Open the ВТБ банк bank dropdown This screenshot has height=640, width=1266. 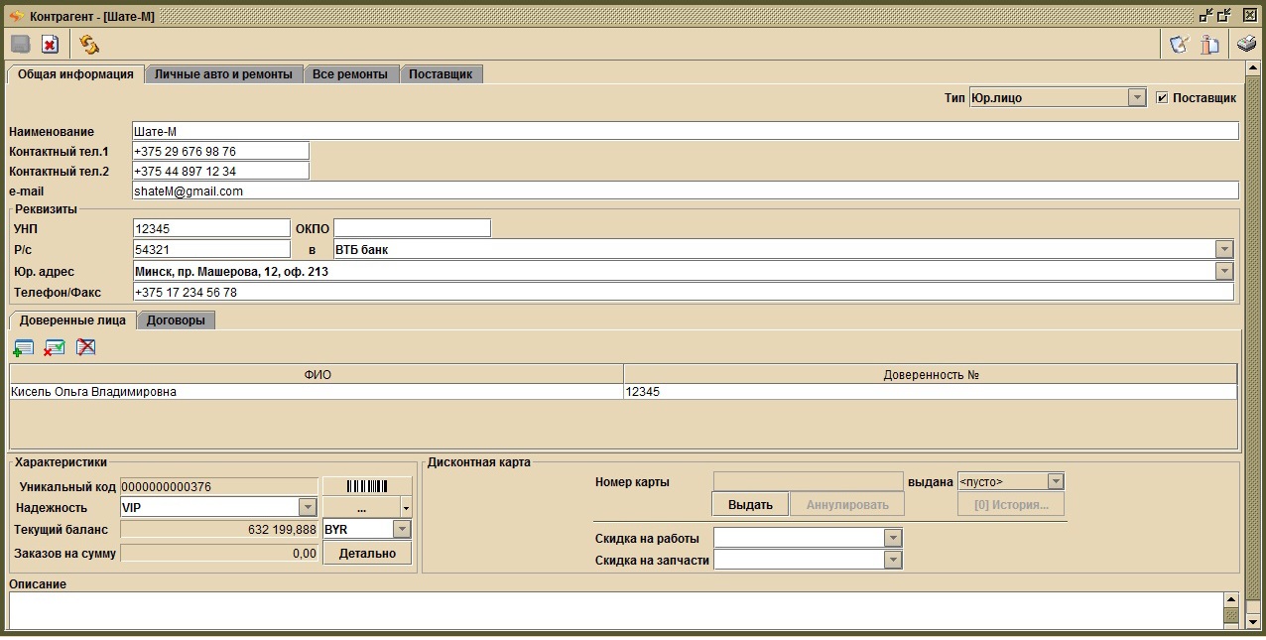click(1224, 249)
